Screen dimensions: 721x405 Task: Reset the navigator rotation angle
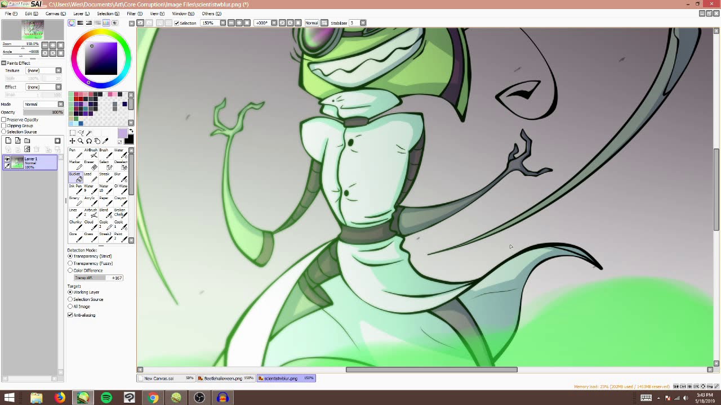[60, 53]
